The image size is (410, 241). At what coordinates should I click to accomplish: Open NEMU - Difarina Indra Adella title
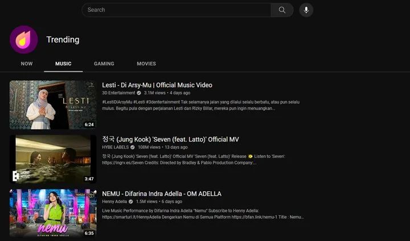tap(162, 194)
